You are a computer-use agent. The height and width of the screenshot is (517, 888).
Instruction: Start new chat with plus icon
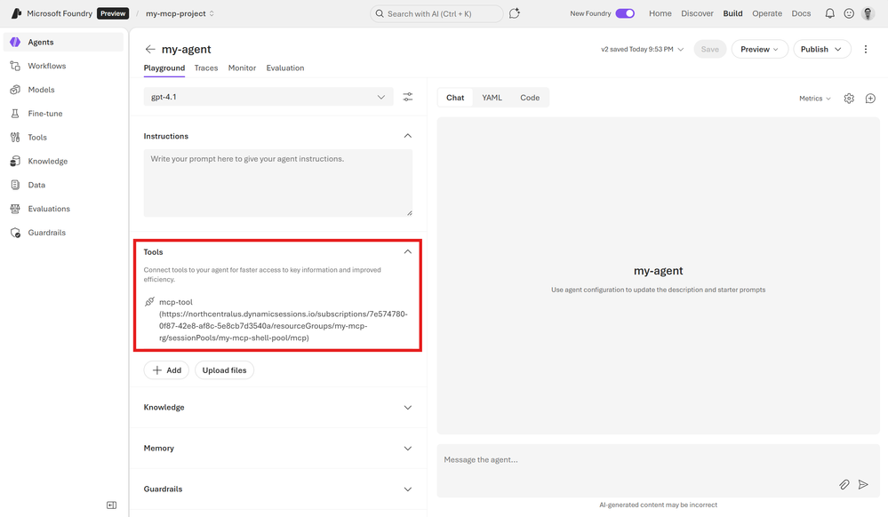click(870, 98)
